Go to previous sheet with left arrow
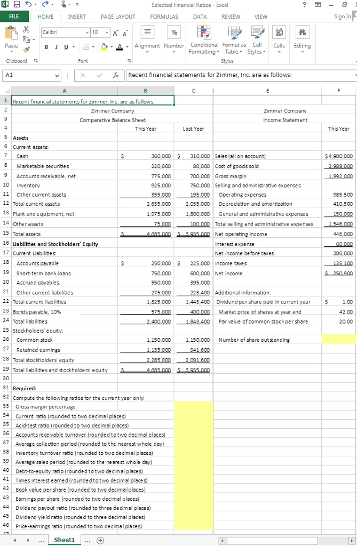This screenshot has width=357, height=546. click(x=14, y=541)
